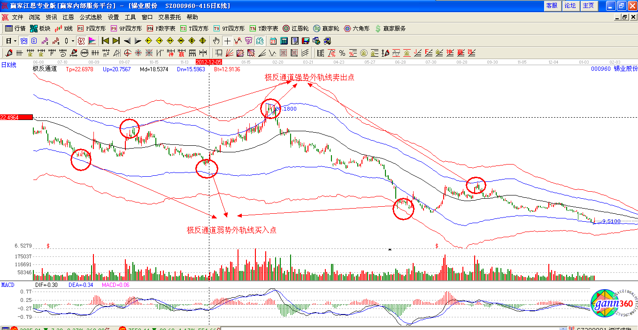Click the 论坛 button in the title bar
The image size is (638, 330).
570,6
